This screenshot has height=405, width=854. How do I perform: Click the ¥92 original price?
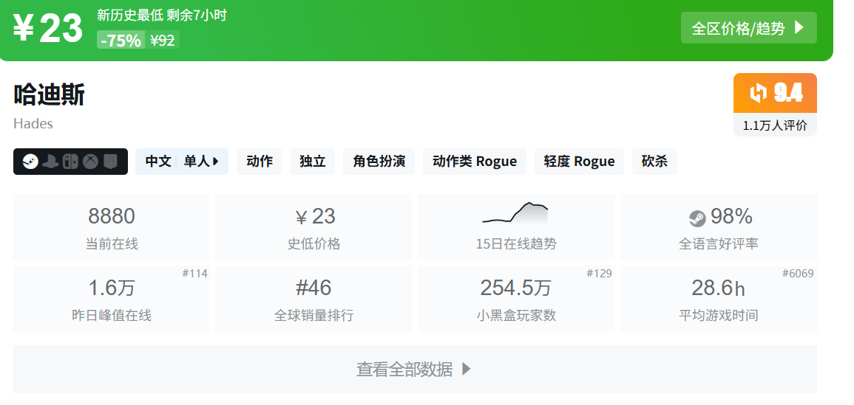tap(163, 41)
